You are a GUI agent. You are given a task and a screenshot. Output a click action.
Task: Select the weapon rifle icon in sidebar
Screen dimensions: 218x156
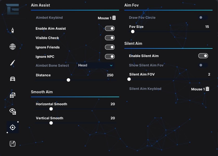point(13,63)
